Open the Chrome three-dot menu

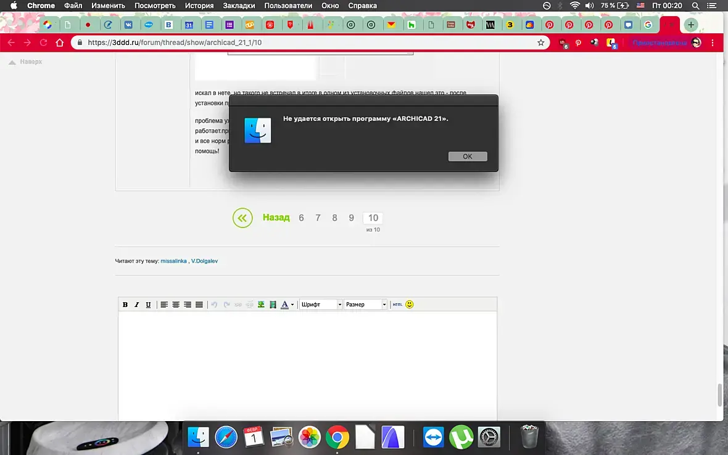pos(713,43)
